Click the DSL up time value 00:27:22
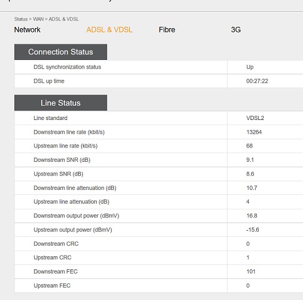Viewport: 303px width, 300px height. pyautogui.click(x=257, y=81)
